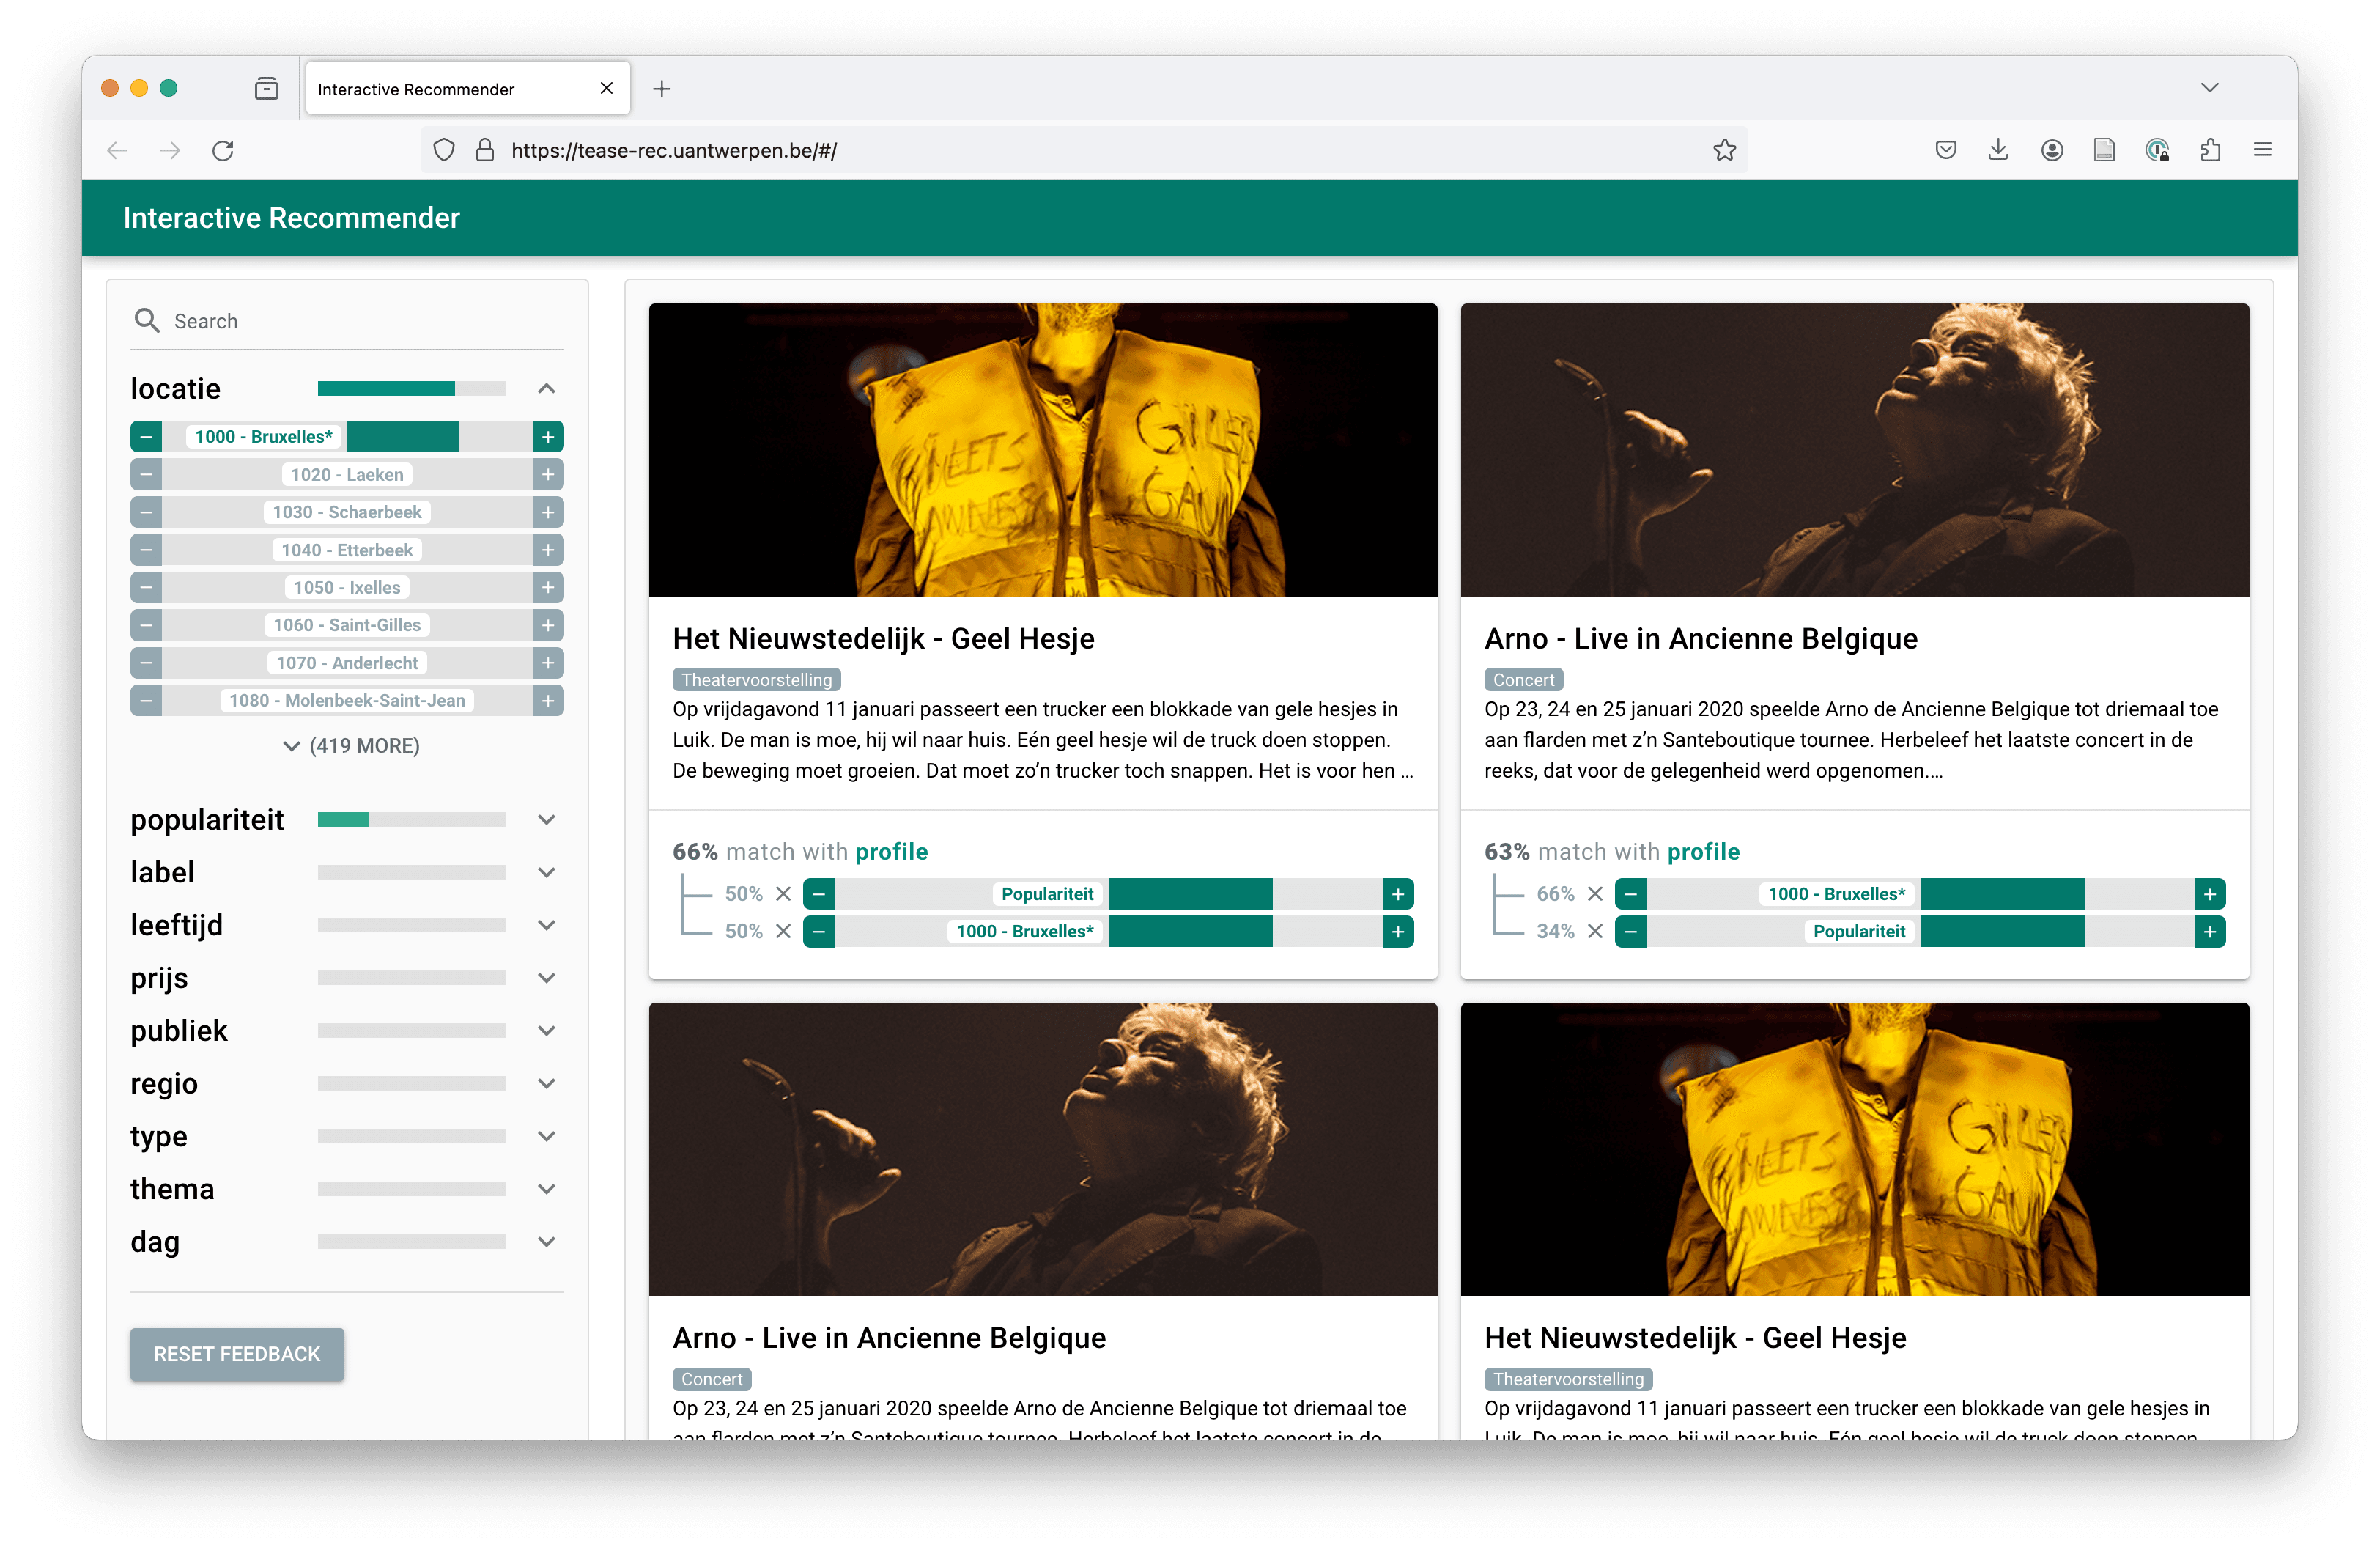
Task: Open the Firefox hamburger menu
Action: click(2263, 150)
